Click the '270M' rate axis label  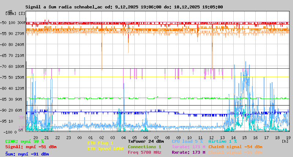[x=20, y=34]
